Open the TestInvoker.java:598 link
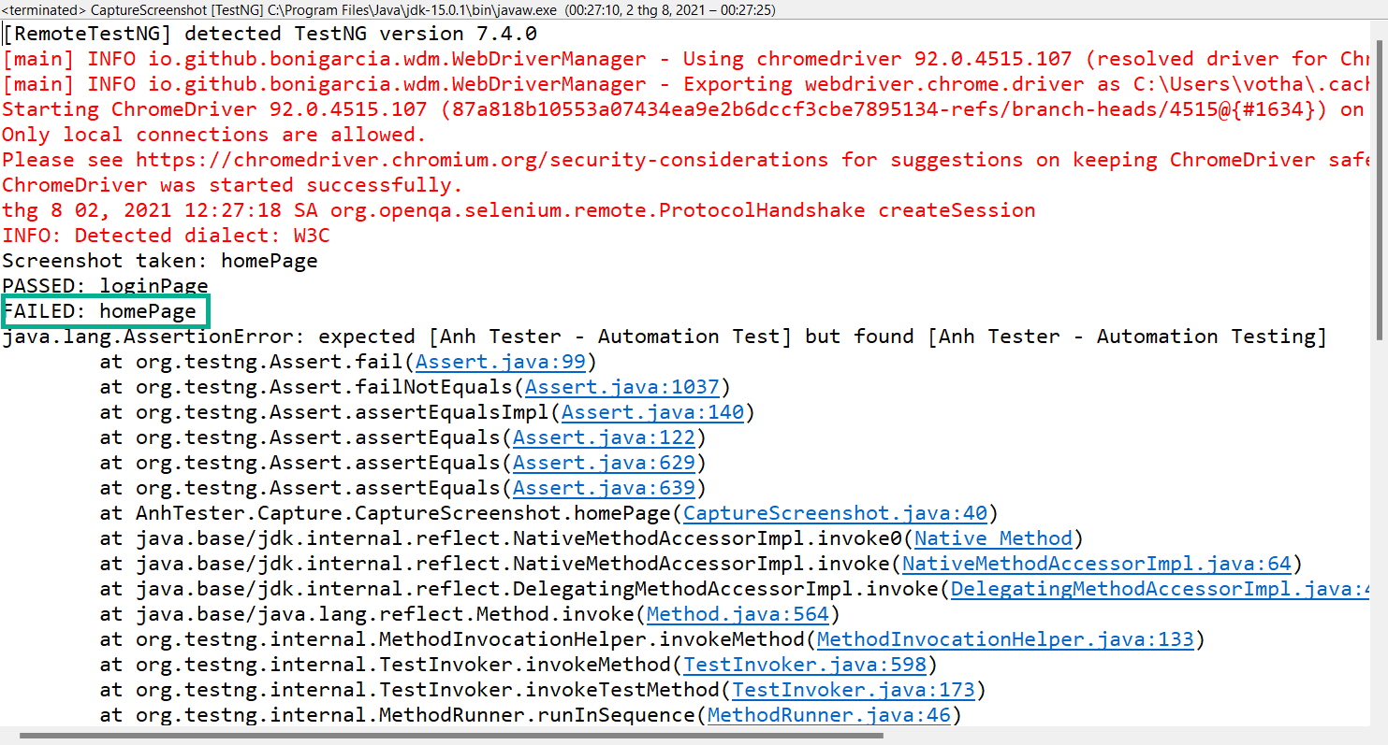 (x=805, y=665)
